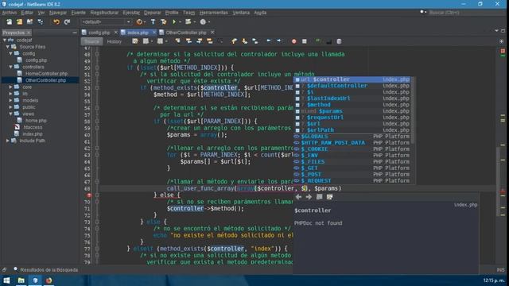Click the red record macro icon
This screenshot has height=286, width=509.
click(293, 41)
